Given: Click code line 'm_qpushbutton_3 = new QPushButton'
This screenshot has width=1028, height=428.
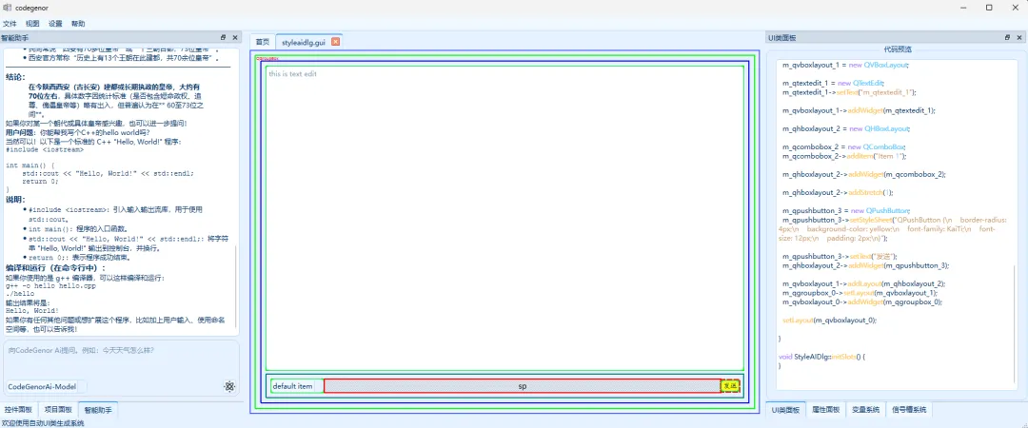Looking at the screenshot, I should click(x=845, y=211).
